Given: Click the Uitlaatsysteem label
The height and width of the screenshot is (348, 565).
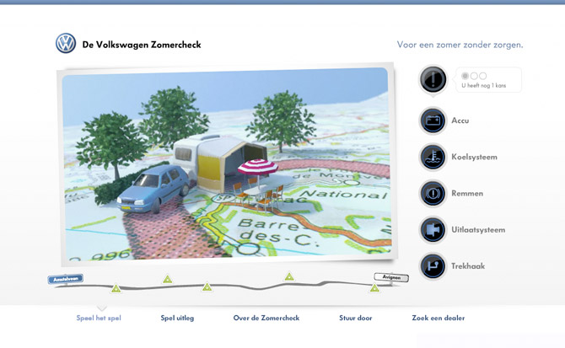Looking at the screenshot, I should [x=478, y=229].
